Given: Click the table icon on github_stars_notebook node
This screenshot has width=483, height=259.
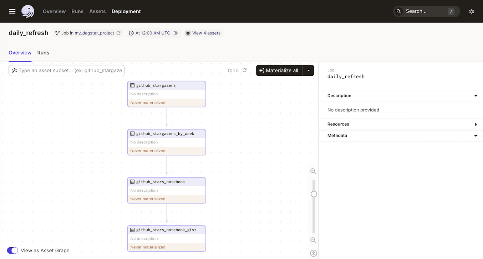Looking at the screenshot, I should (x=132, y=182).
